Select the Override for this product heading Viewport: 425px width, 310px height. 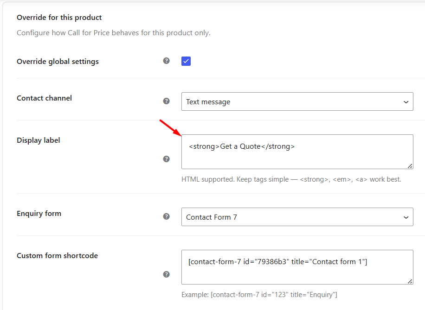(59, 17)
